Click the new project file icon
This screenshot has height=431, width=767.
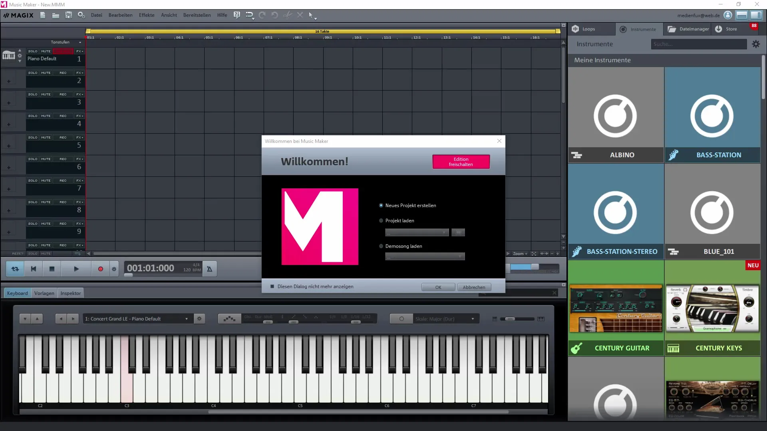coord(43,15)
